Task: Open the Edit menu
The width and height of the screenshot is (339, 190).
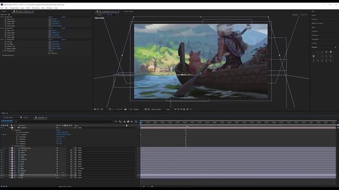Action: pos(6,8)
